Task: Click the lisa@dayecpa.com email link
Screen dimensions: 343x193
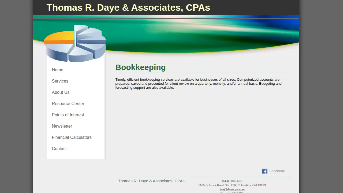Action: pos(232,189)
